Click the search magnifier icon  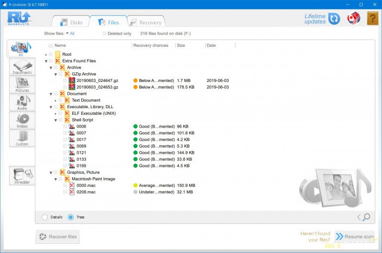click(x=366, y=217)
